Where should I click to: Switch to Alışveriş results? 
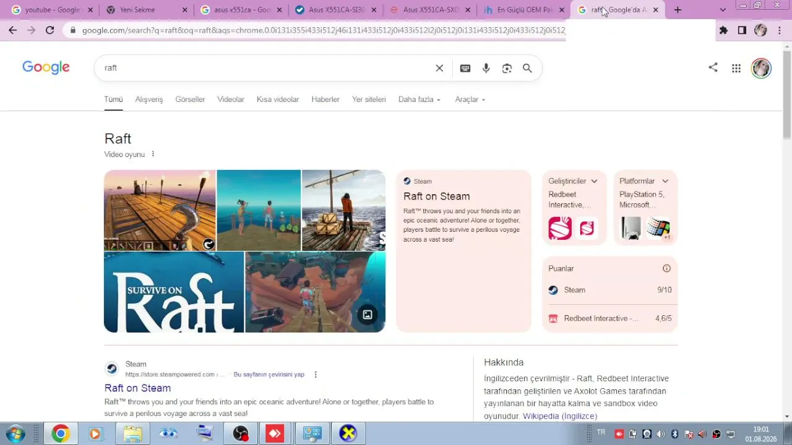point(149,100)
